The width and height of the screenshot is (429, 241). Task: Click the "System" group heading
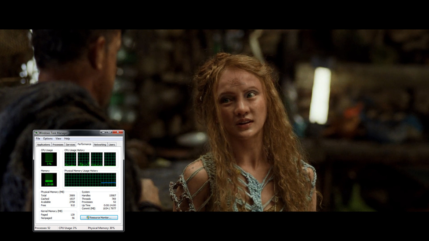[86, 192]
